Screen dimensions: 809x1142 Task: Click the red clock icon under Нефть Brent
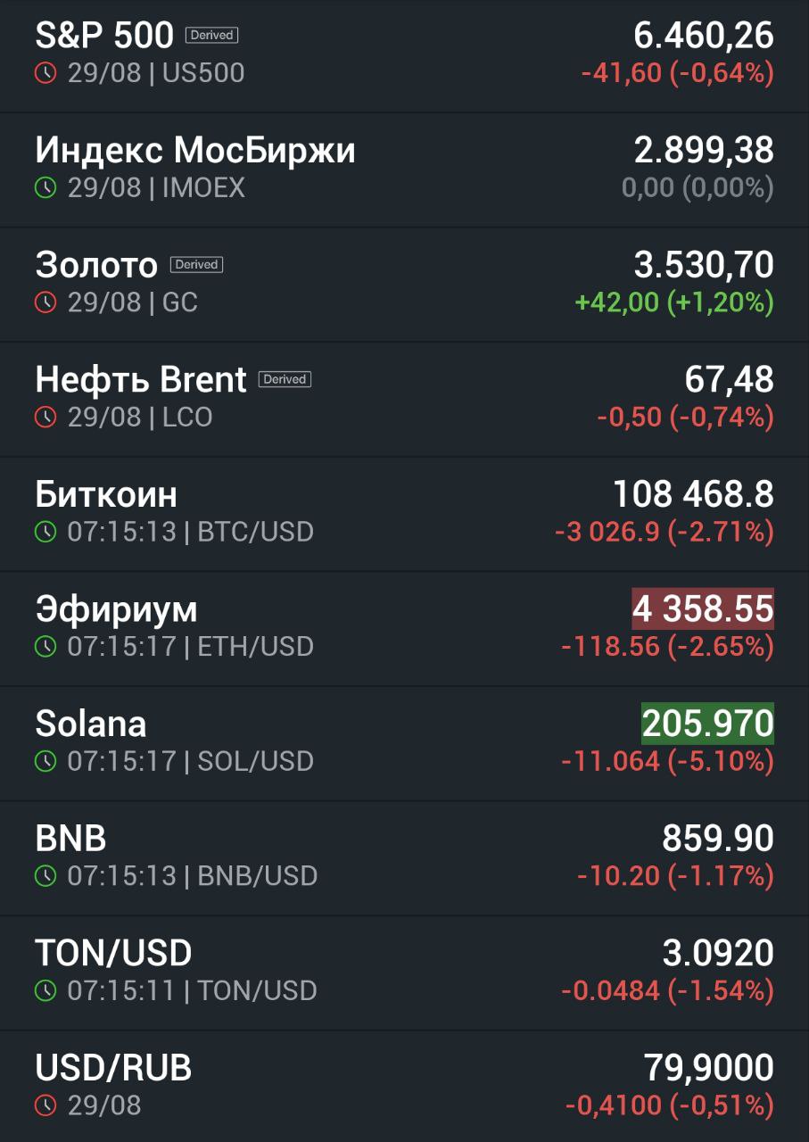(x=45, y=417)
